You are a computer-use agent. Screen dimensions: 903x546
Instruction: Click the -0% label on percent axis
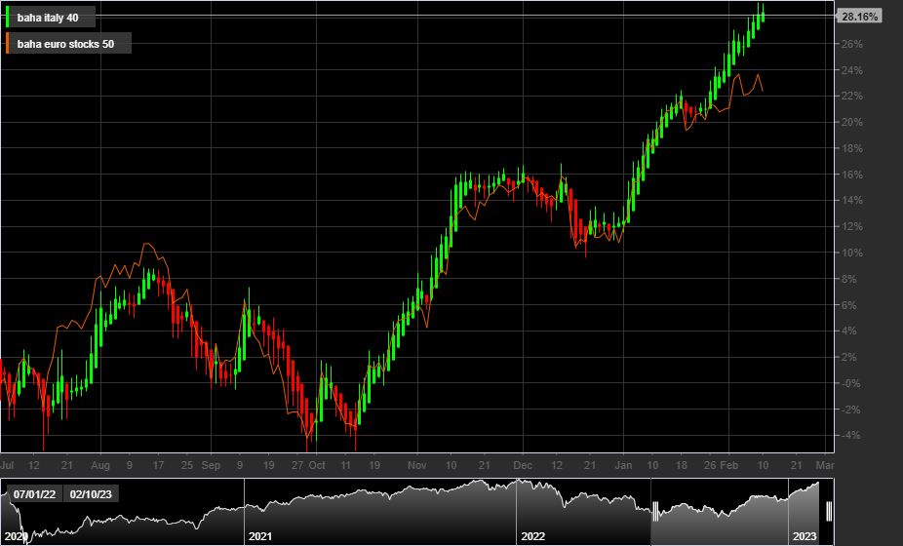[x=851, y=383]
